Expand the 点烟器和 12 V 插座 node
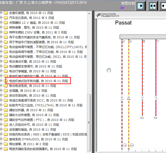The image size is (166, 153). (x=1, y=22)
